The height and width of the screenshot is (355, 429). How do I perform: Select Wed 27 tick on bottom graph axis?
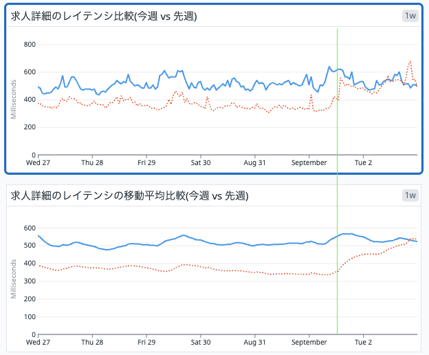pyautogui.click(x=38, y=342)
